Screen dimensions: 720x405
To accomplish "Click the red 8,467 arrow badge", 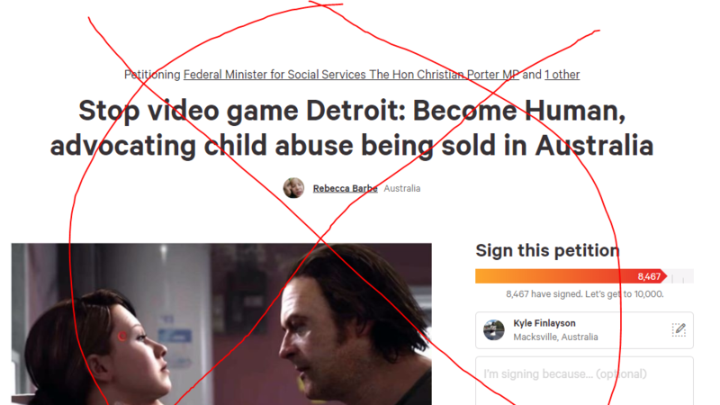I will (650, 276).
